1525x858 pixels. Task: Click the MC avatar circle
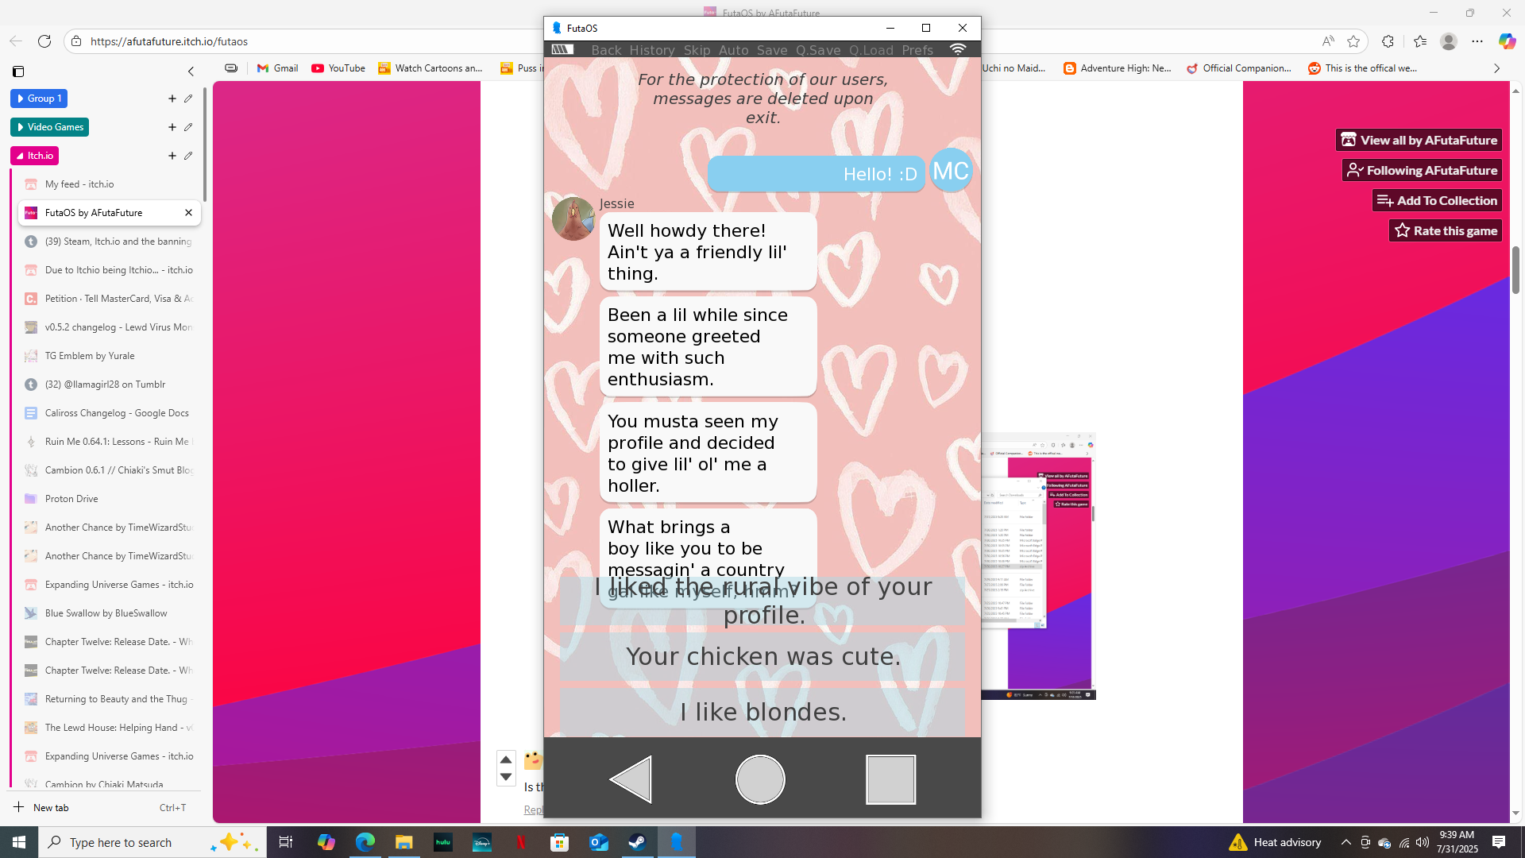950,171
